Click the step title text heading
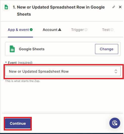 (x=59, y=11)
